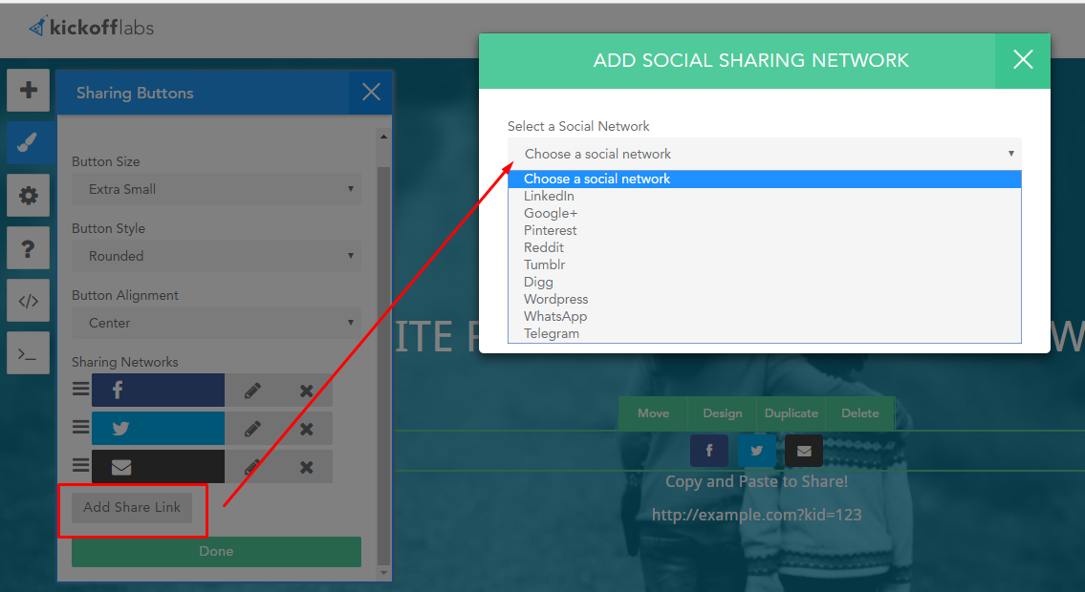Close the Sharing Buttons panel

(x=371, y=92)
